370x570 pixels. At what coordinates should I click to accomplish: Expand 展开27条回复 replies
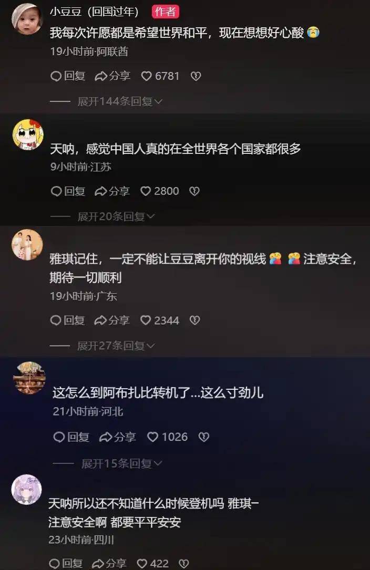pyautogui.click(x=116, y=346)
